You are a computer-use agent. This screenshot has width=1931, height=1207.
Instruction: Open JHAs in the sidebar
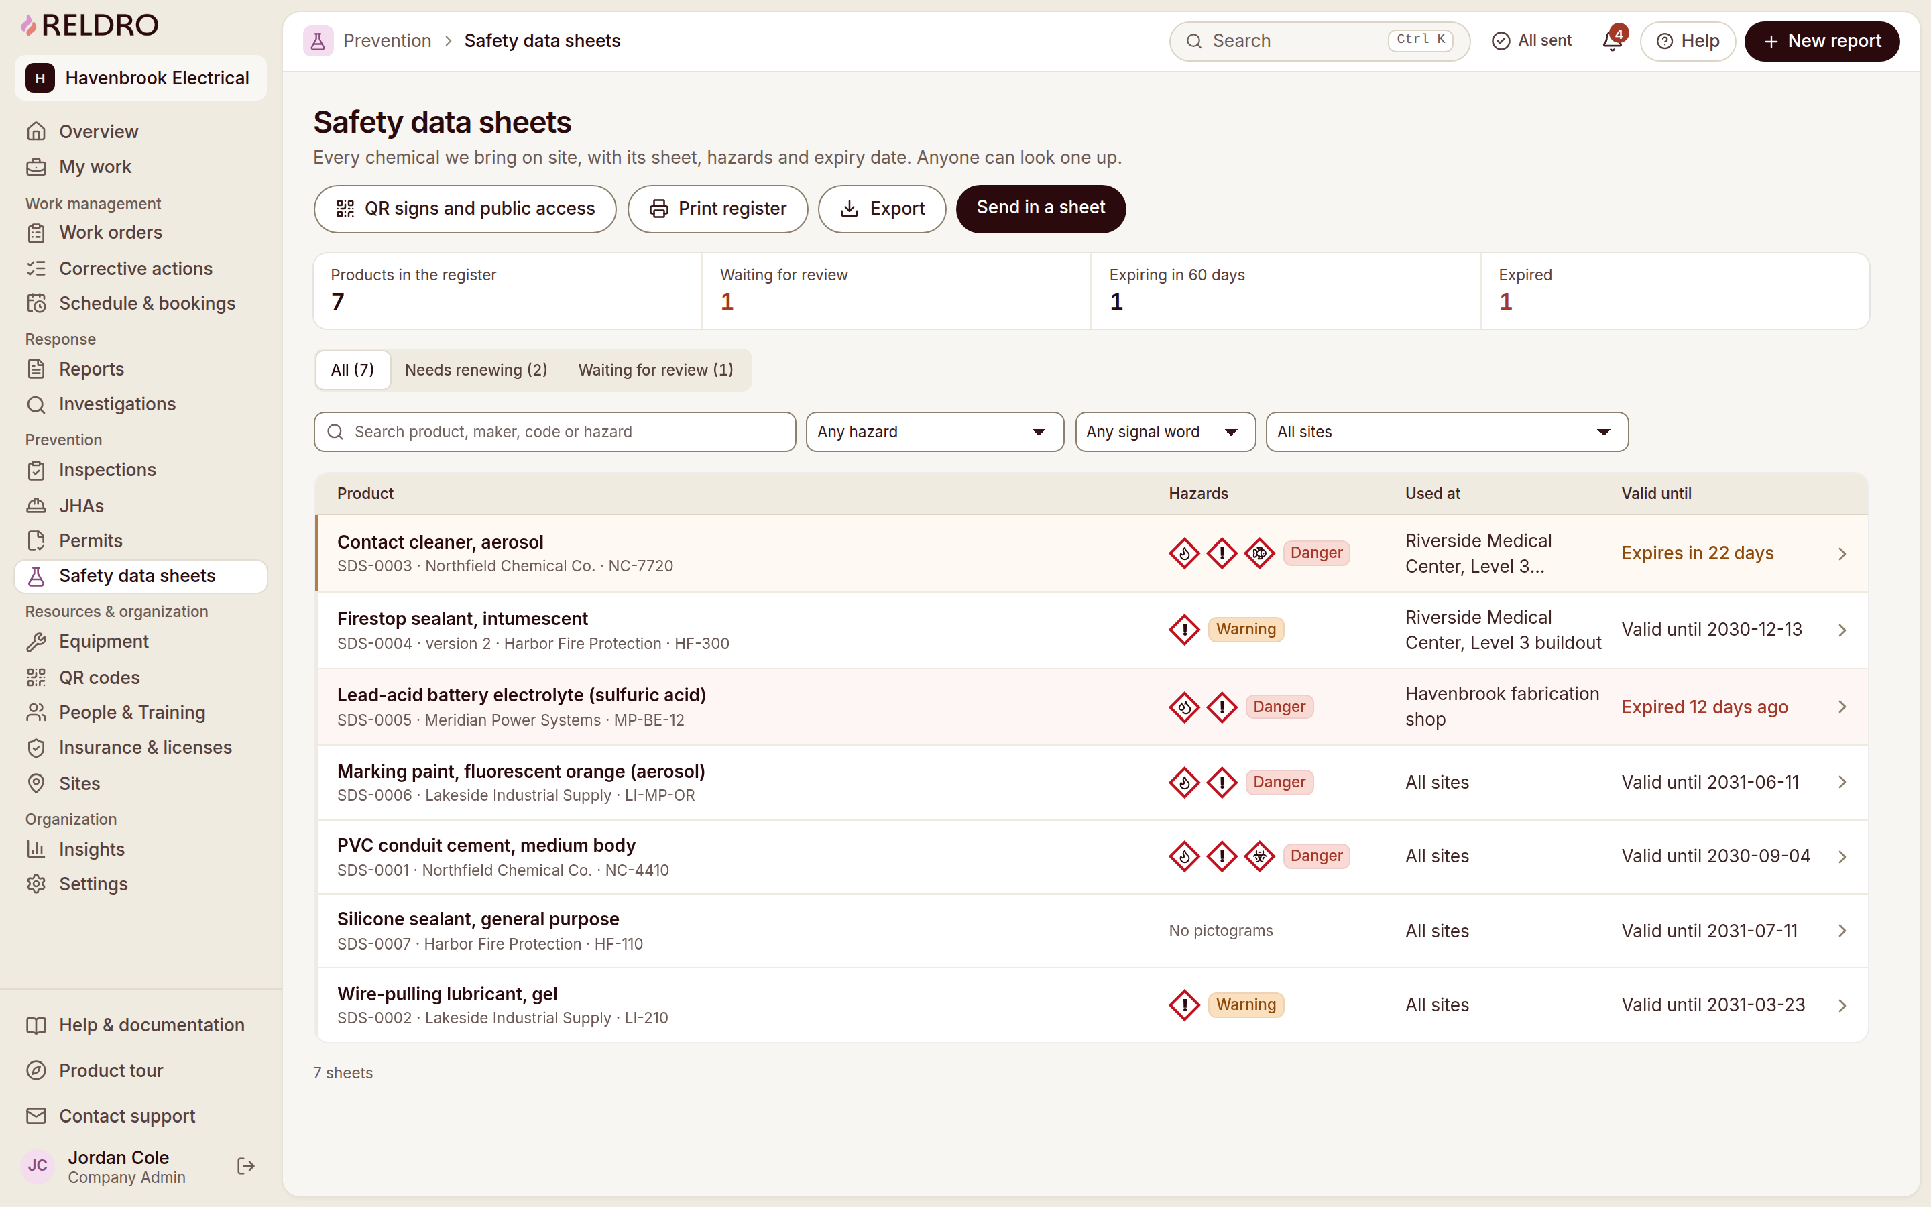pyautogui.click(x=140, y=506)
